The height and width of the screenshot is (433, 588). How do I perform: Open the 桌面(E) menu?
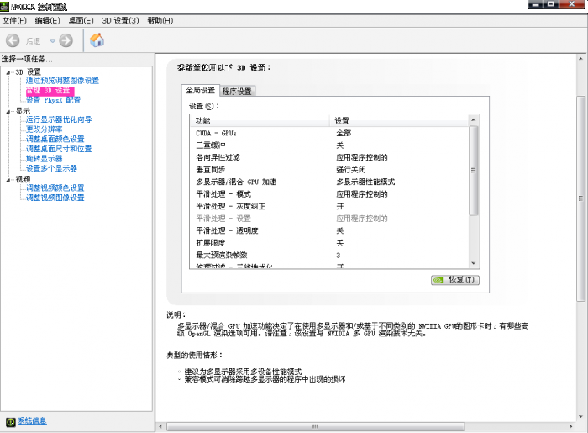coord(81,21)
